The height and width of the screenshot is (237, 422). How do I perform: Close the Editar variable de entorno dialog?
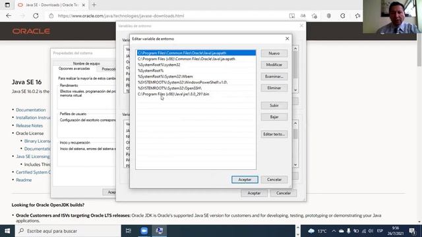[x=287, y=39]
